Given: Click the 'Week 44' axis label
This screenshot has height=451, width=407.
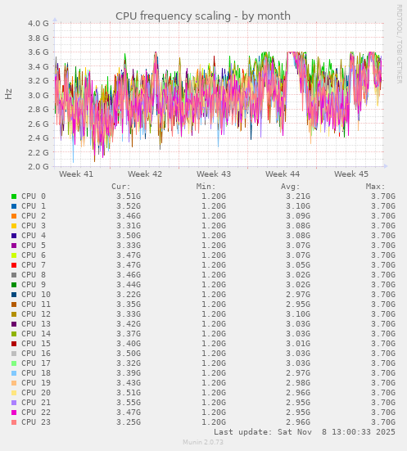Looking at the screenshot, I should coord(283,174).
